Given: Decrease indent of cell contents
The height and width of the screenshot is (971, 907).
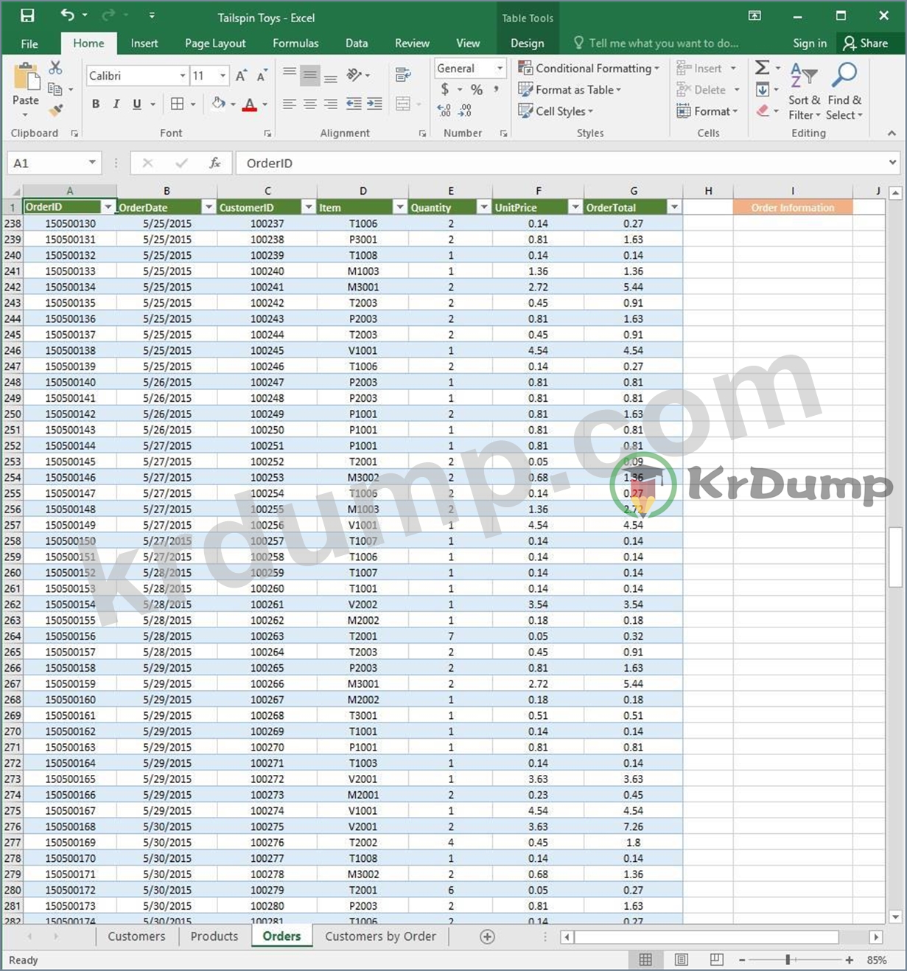Looking at the screenshot, I should tap(354, 104).
